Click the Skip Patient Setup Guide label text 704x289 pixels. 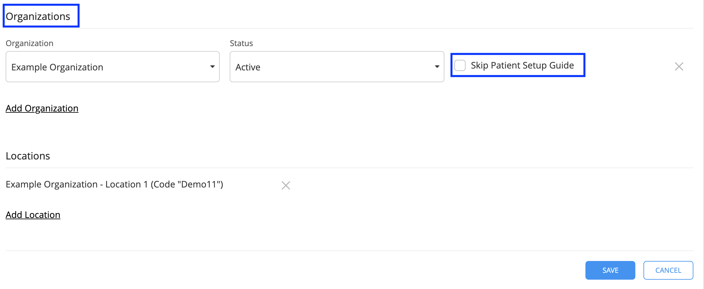[522, 65]
